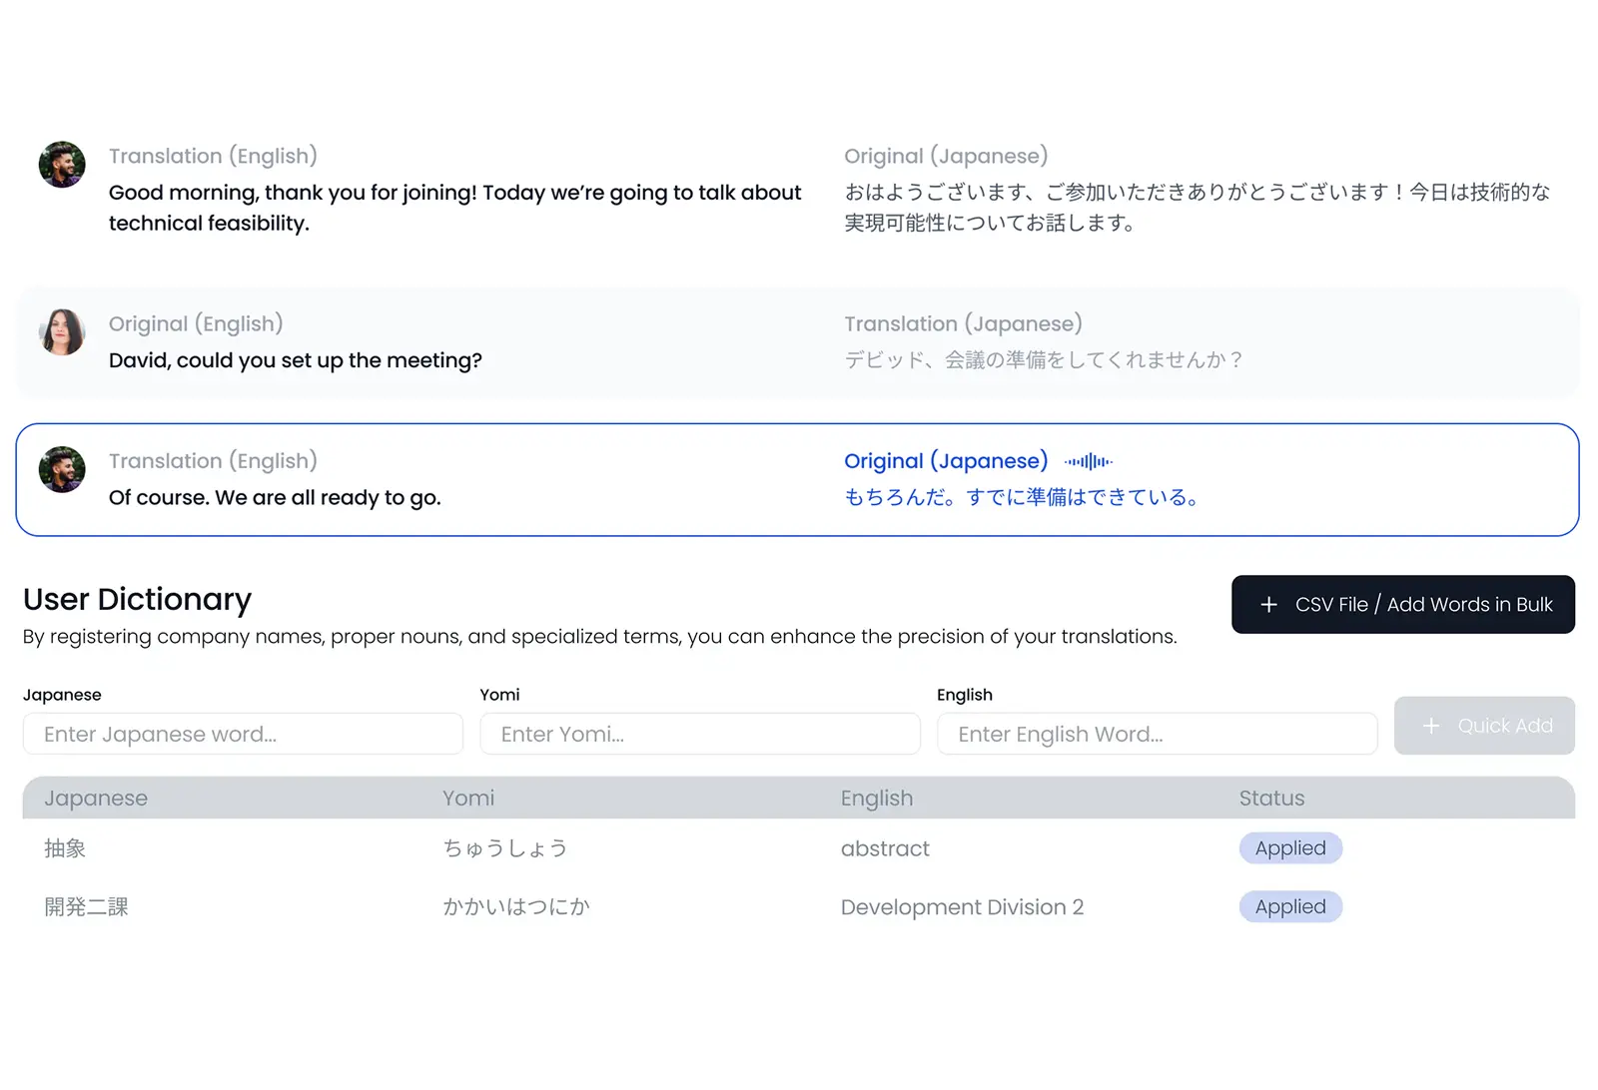
Task: Select the Development Division 2 entry
Action: [962, 907]
